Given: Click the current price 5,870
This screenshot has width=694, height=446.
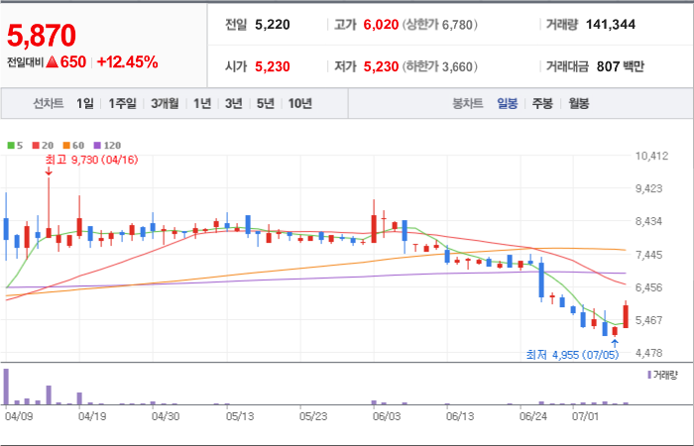Looking at the screenshot, I should pyautogui.click(x=42, y=36).
